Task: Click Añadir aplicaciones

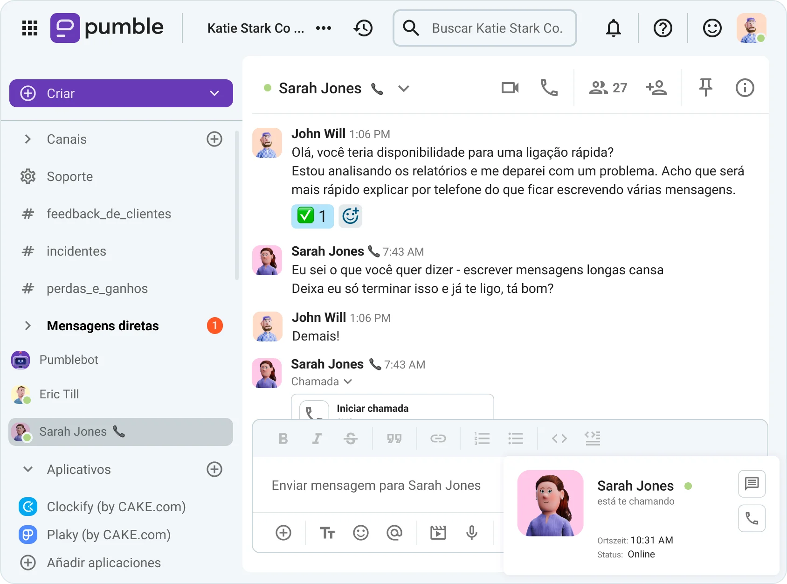Action: click(104, 563)
